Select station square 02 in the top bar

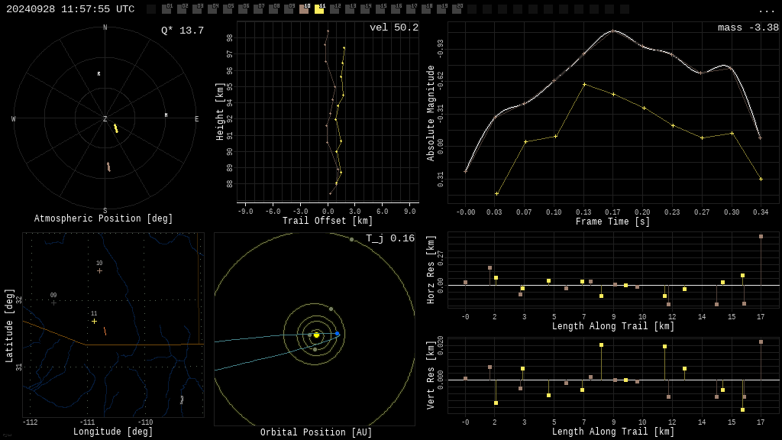[x=182, y=9]
